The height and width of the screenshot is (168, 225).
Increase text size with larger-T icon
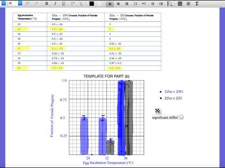(x=28, y=3)
